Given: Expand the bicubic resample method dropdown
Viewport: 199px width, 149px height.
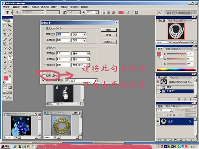Looking at the screenshot, I should coord(81,80).
